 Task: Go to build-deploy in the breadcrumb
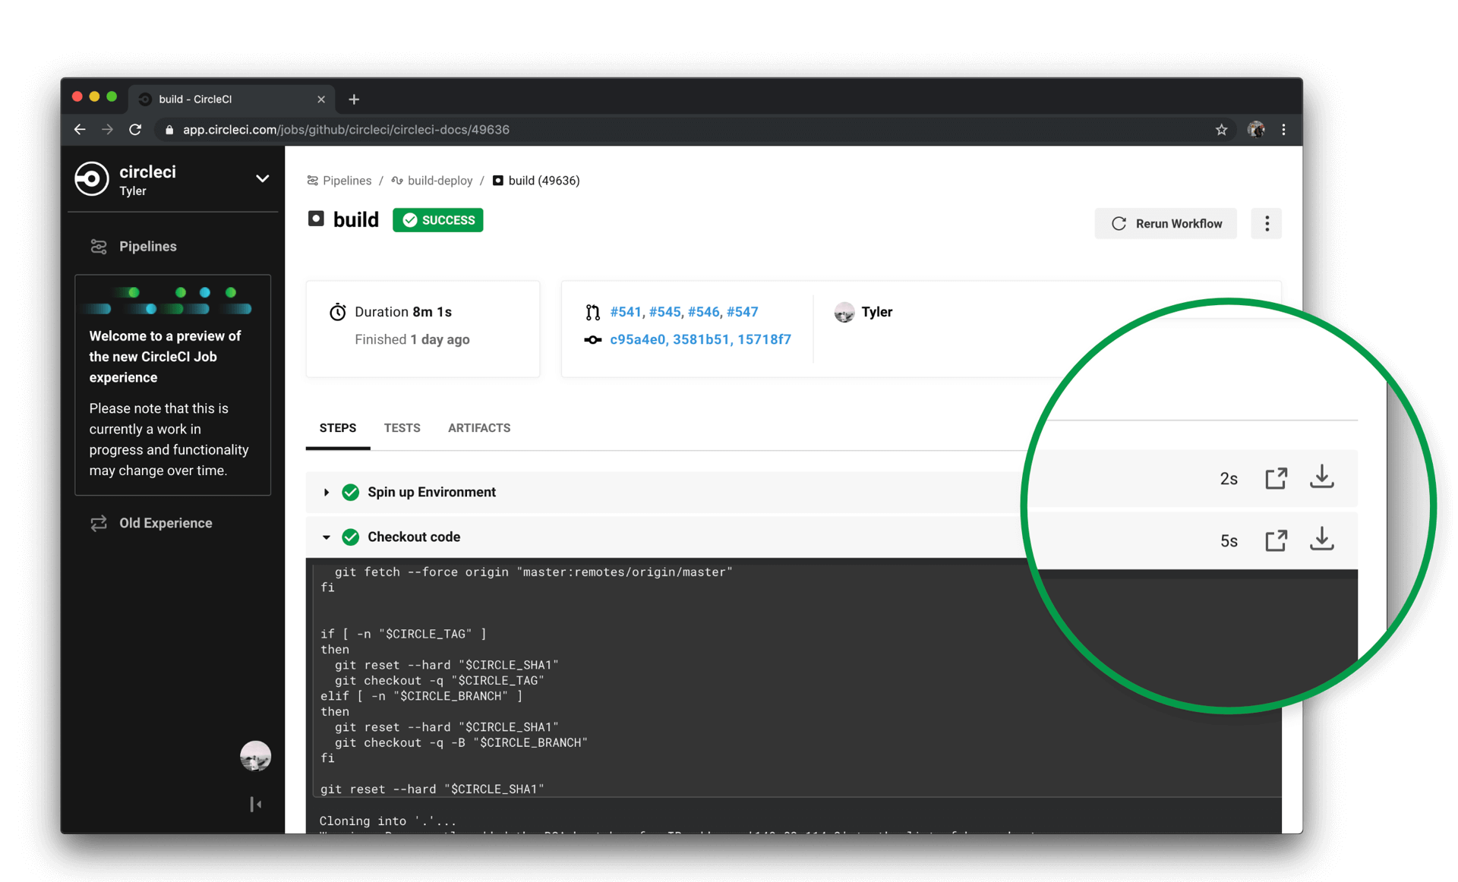[432, 181]
